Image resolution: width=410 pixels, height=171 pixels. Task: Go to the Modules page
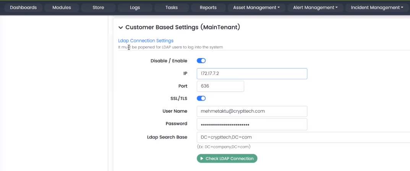pyautogui.click(x=62, y=8)
